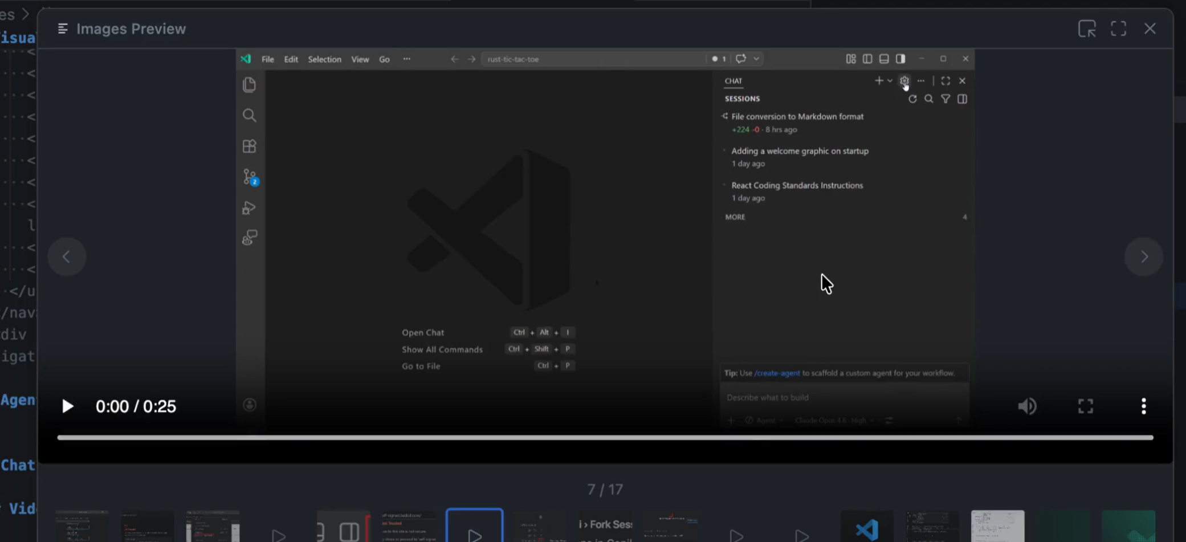Click the Accounts icon at activity bar bottom

tap(250, 405)
